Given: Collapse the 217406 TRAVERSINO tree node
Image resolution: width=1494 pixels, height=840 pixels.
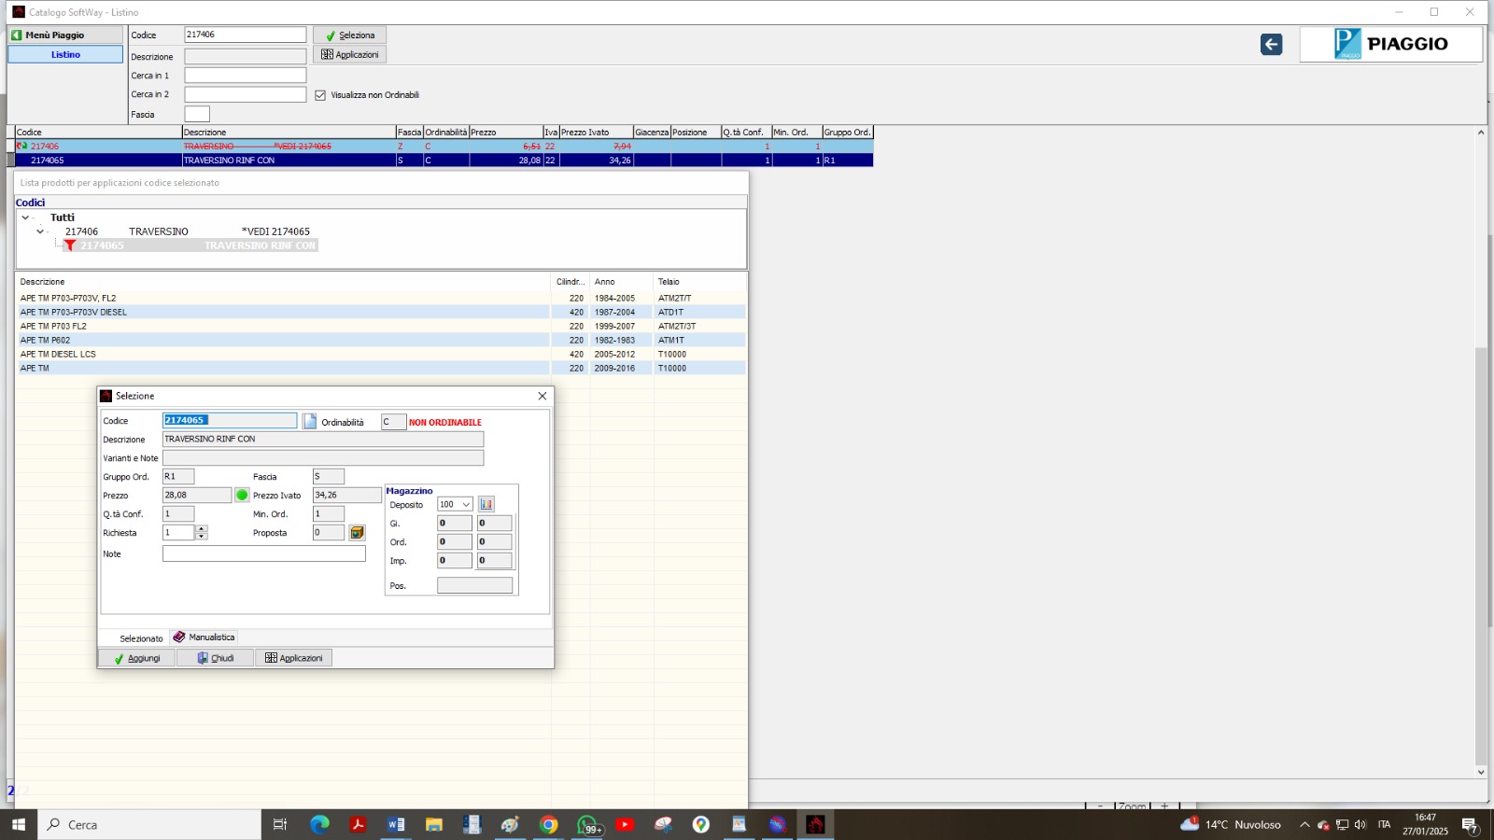Looking at the screenshot, I should [40, 231].
